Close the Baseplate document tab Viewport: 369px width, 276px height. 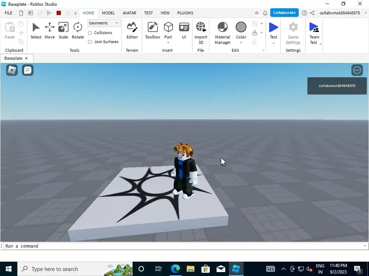[x=26, y=58]
